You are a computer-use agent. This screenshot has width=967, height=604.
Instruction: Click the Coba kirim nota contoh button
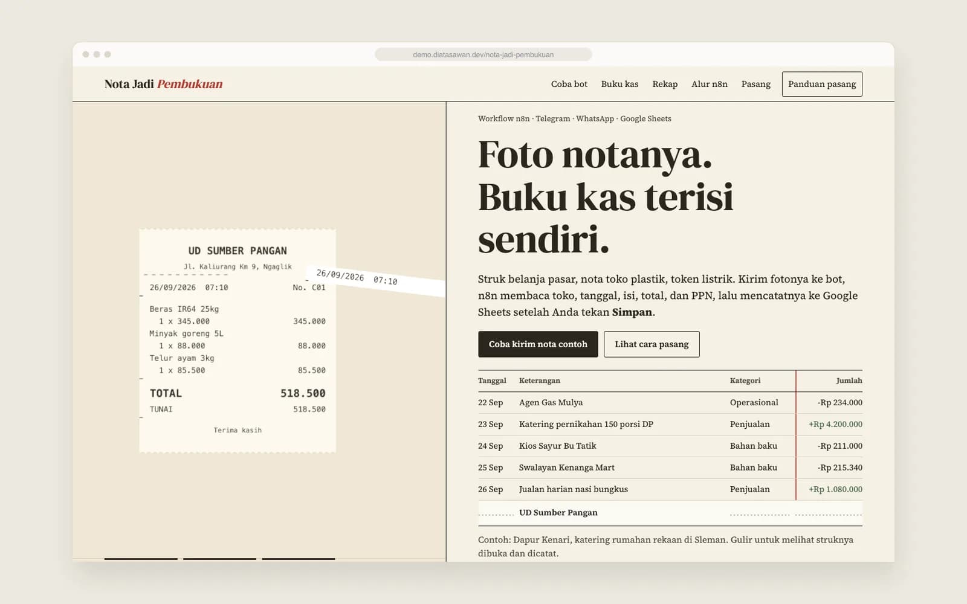(538, 344)
